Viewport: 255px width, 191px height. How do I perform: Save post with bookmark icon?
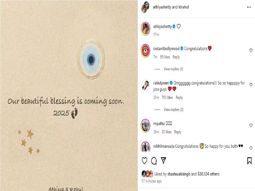[x=249, y=161]
